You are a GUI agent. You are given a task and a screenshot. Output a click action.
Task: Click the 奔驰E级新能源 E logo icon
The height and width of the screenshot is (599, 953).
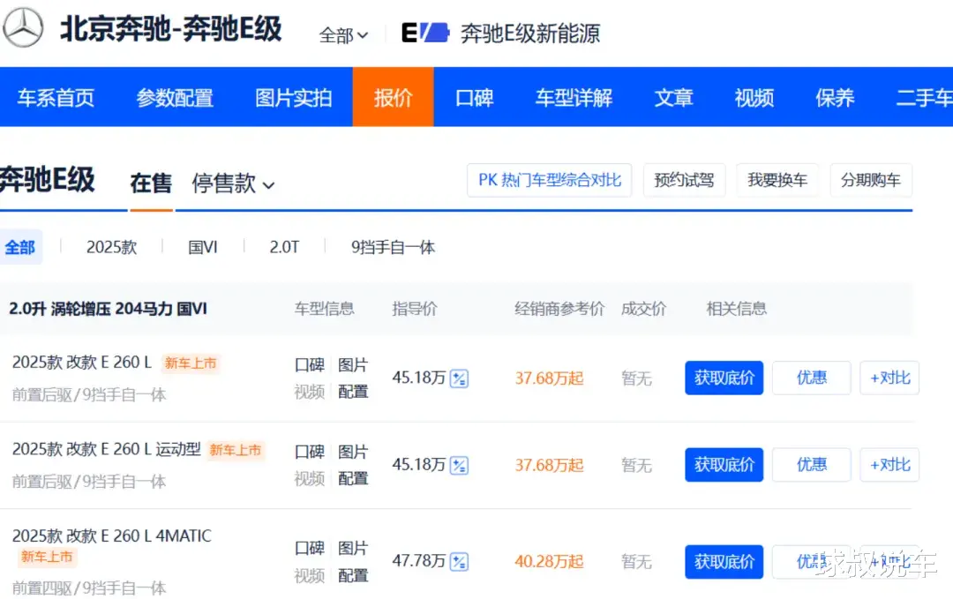[x=424, y=33]
